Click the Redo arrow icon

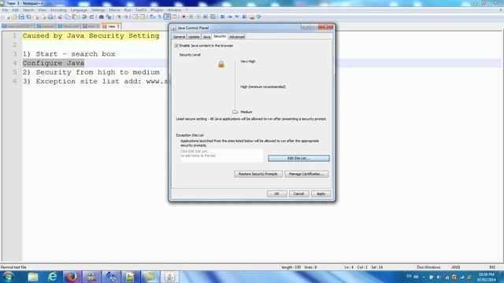91,17
